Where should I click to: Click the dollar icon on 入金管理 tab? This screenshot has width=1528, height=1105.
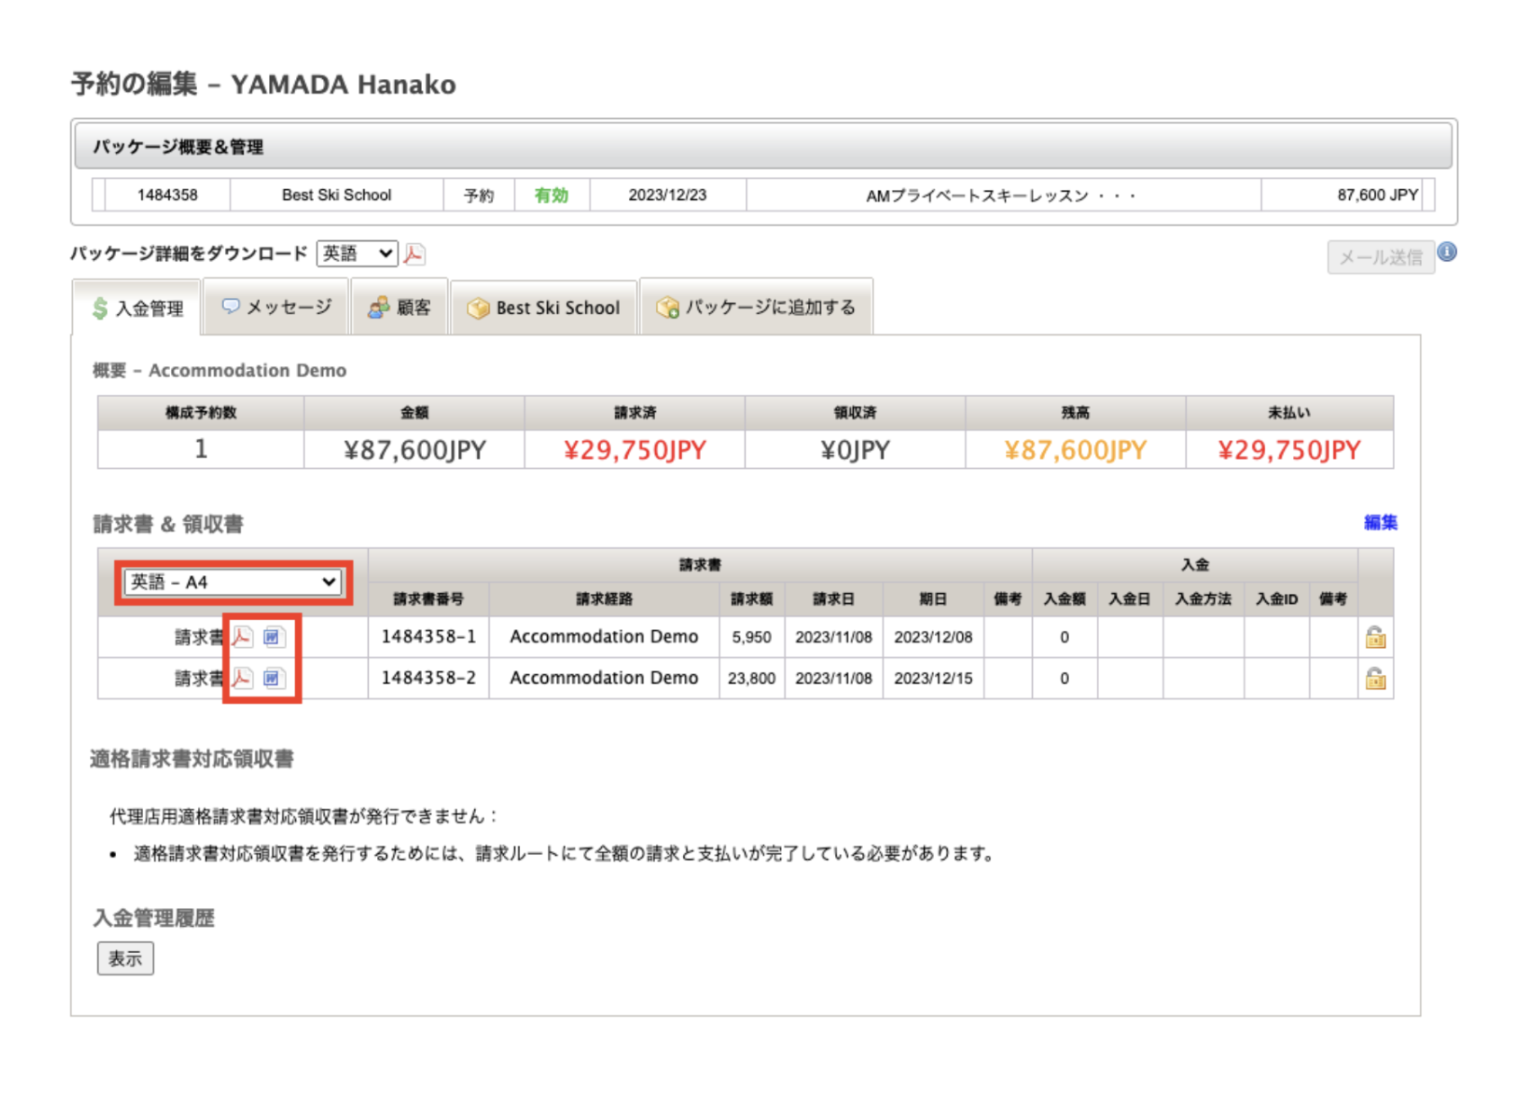point(96,308)
